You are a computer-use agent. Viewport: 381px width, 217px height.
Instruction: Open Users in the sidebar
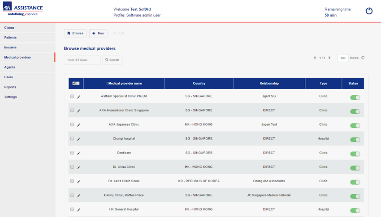coord(27,77)
